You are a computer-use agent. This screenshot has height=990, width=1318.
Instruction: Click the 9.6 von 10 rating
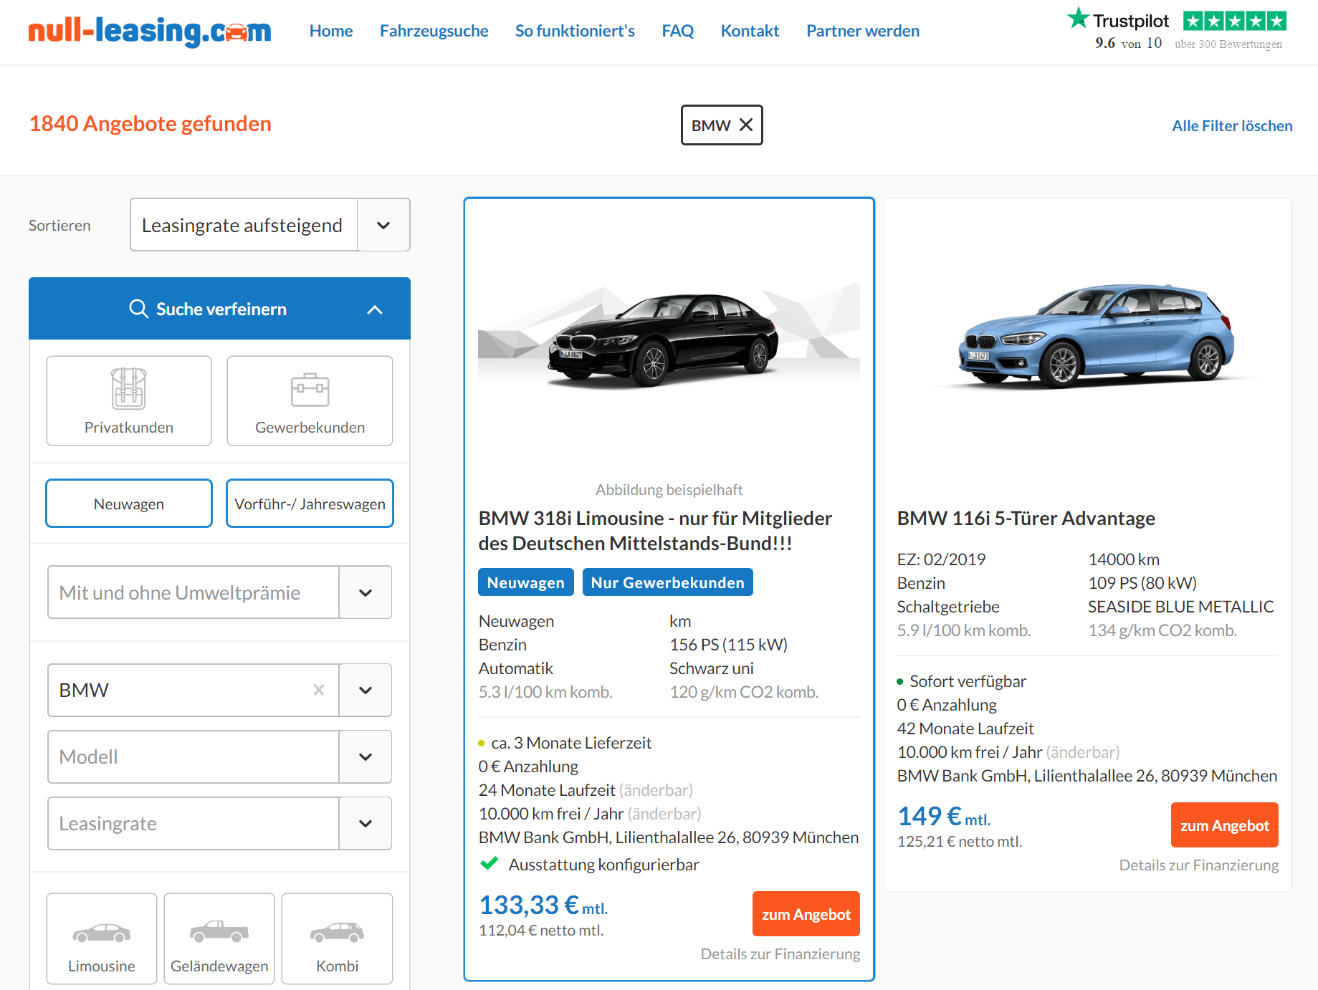pyautogui.click(x=1128, y=44)
